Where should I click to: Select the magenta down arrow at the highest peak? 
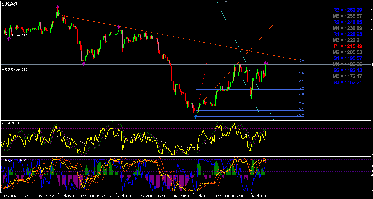click(x=57, y=6)
